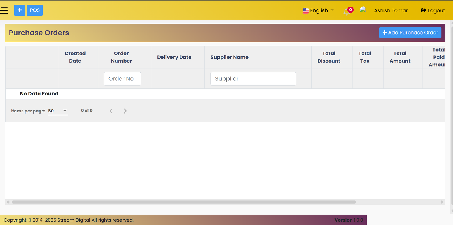Screen dimensions: 453x225
Task: Open the items per page dropdown
Action: (x=58, y=111)
